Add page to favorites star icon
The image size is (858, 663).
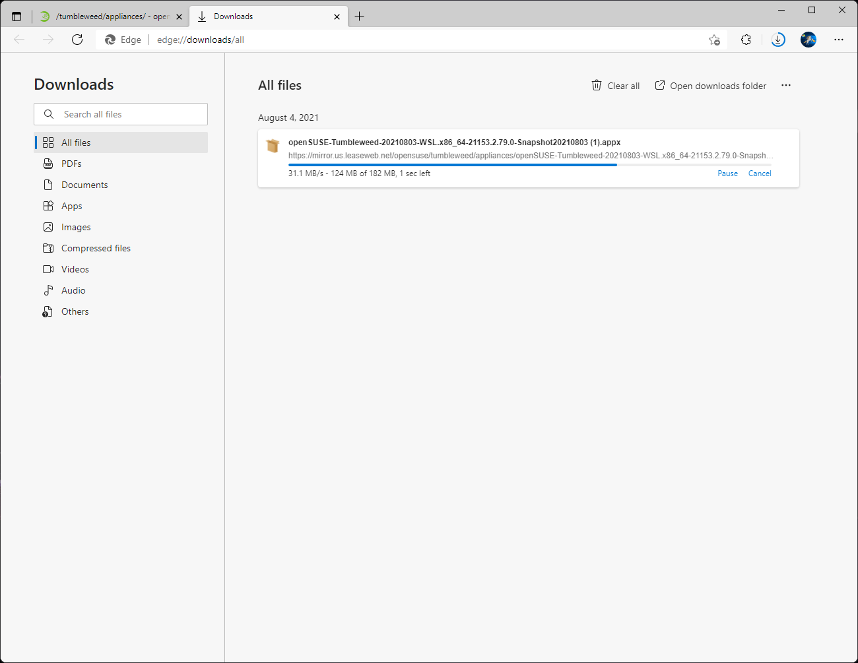click(x=714, y=40)
